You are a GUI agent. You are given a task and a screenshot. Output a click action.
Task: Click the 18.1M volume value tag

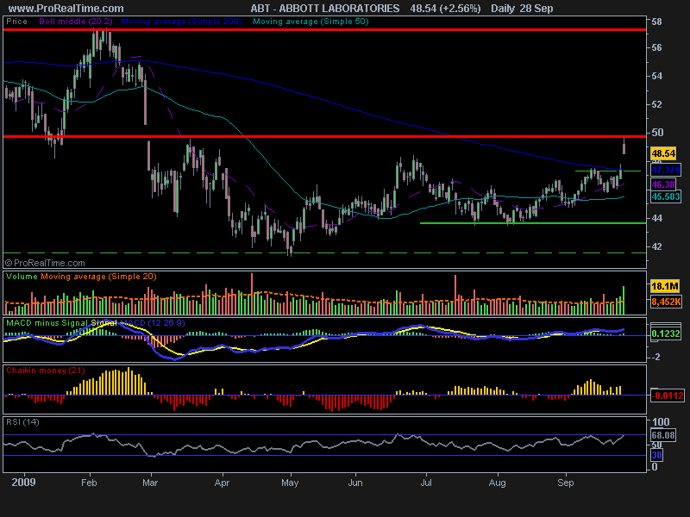coord(665,287)
